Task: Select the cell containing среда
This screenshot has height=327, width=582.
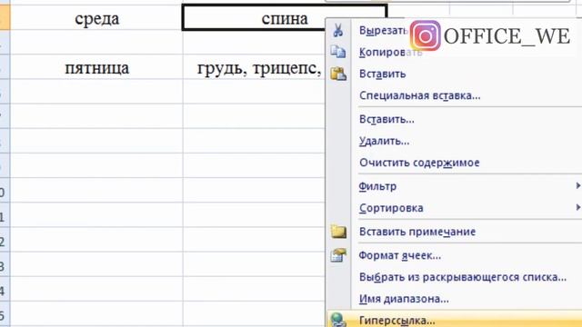Action: click(96, 18)
